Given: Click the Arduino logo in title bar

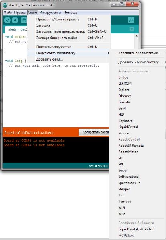Looking at the screenshot, I should (x=5, y=5).
